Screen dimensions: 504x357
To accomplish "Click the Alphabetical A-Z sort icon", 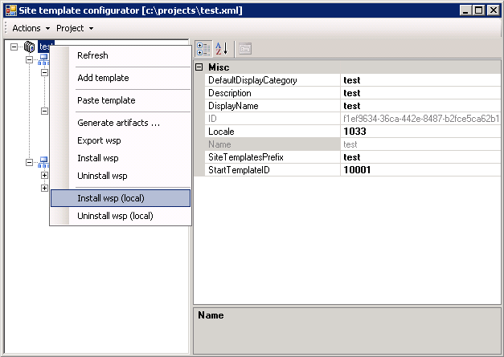I will tap(222, 49).
